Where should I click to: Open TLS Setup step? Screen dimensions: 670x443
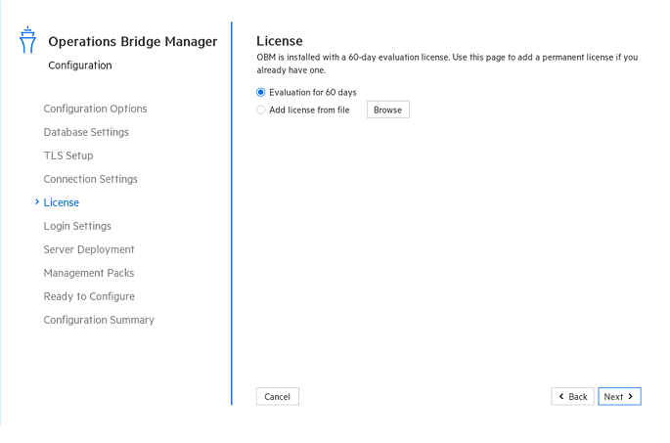coord(68,155)
